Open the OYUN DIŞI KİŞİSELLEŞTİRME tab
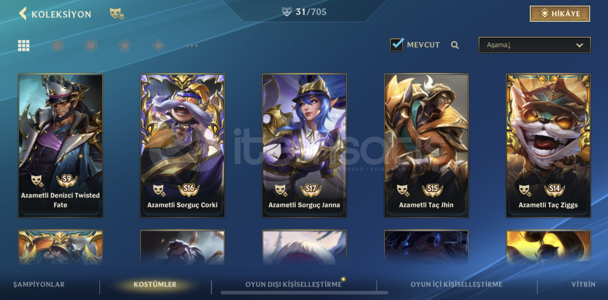This screenshot has height=300, width=608. [x=294, y=284]
